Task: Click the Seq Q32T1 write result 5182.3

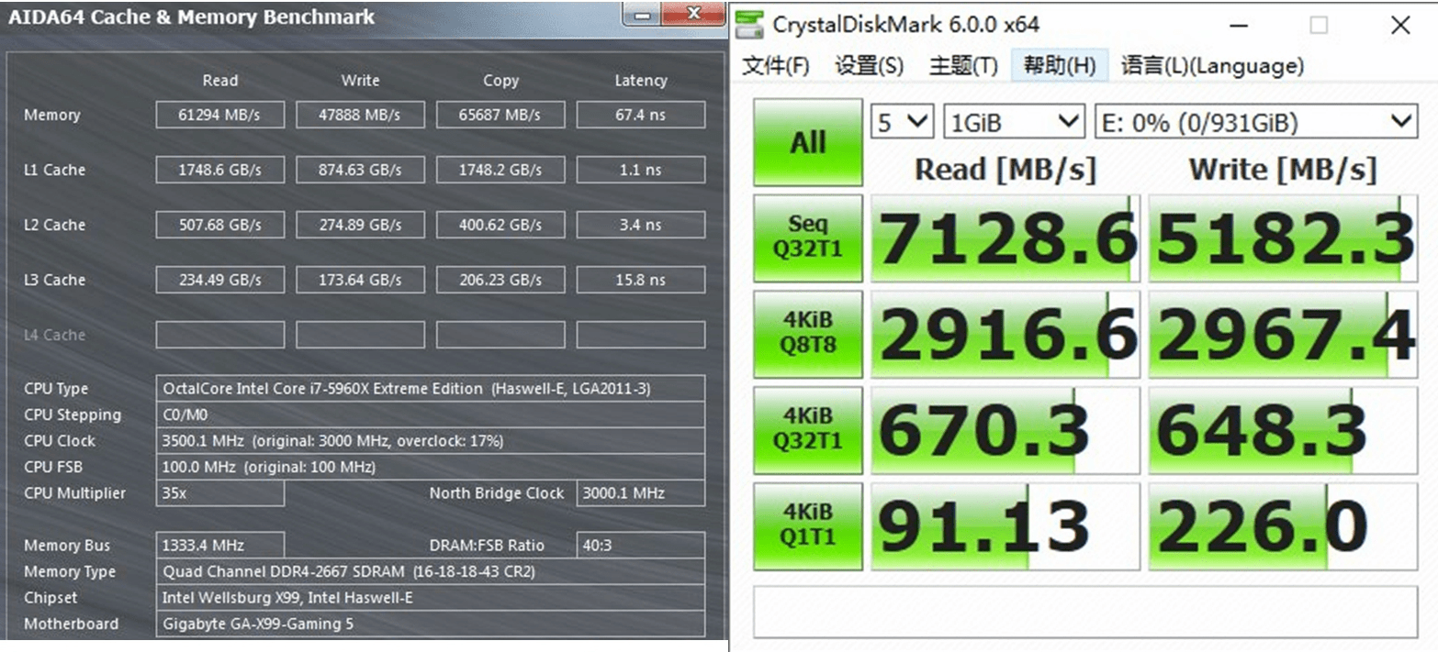Action: (1283, 238)
